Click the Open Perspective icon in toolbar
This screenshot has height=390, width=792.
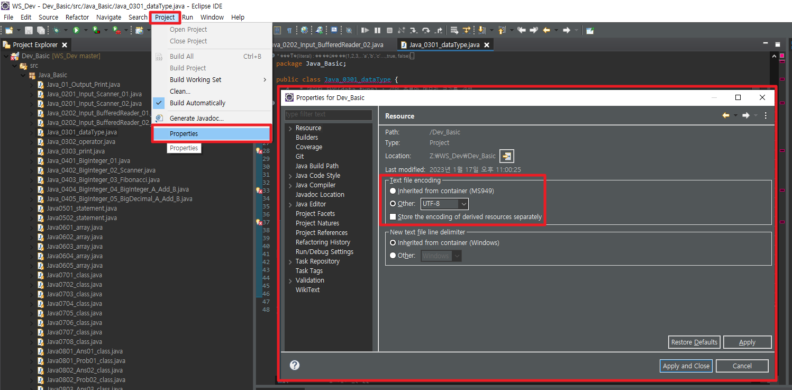coord(590,30)
